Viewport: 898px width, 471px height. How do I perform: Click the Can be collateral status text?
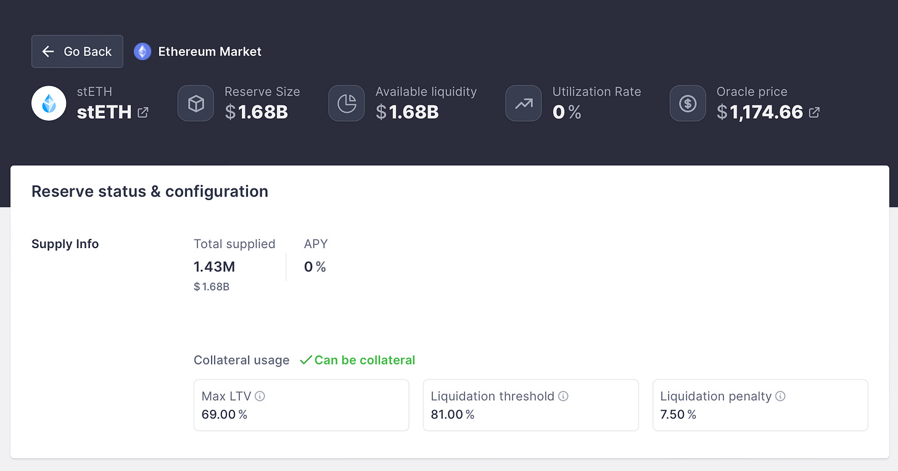click(365, 360)
